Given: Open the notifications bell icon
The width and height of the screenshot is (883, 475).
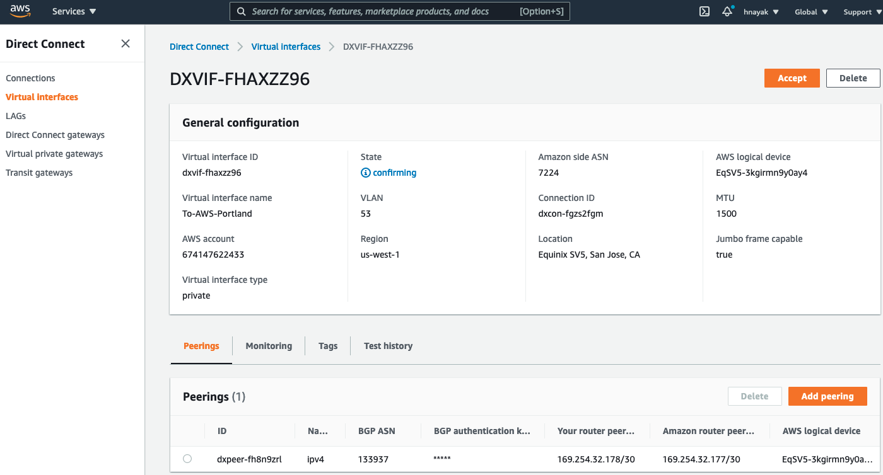Looking at the screenshot, I should point(727,12).
